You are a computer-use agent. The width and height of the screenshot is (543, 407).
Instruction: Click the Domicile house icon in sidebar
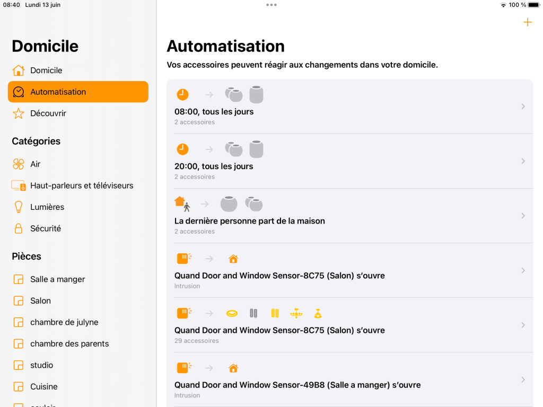click(19, 70)
